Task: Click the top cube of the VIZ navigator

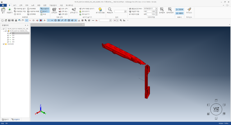Action: coord(216,100)
